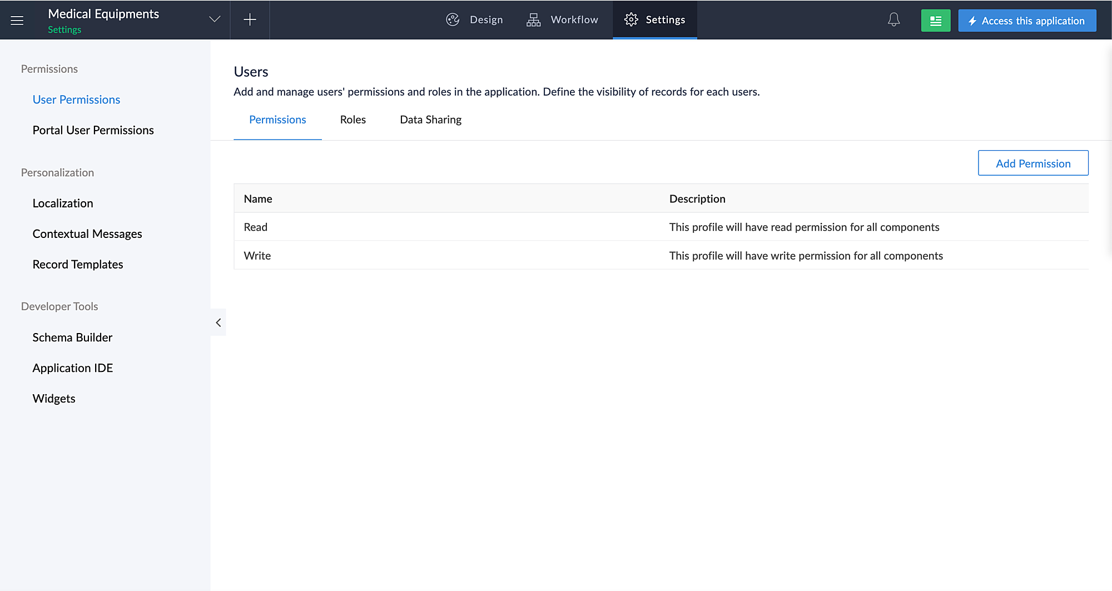The image size is (1112, 591).
Task: Open the Schema Builder tool
Action: pyautogui.click(x=72, y=337)
